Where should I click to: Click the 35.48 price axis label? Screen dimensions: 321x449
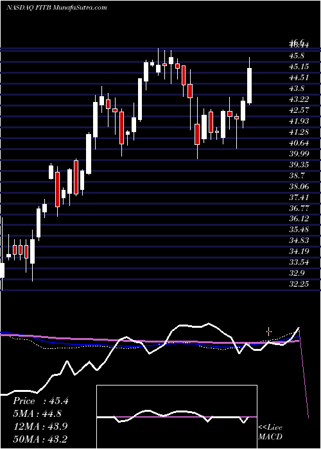coord(299,230)
